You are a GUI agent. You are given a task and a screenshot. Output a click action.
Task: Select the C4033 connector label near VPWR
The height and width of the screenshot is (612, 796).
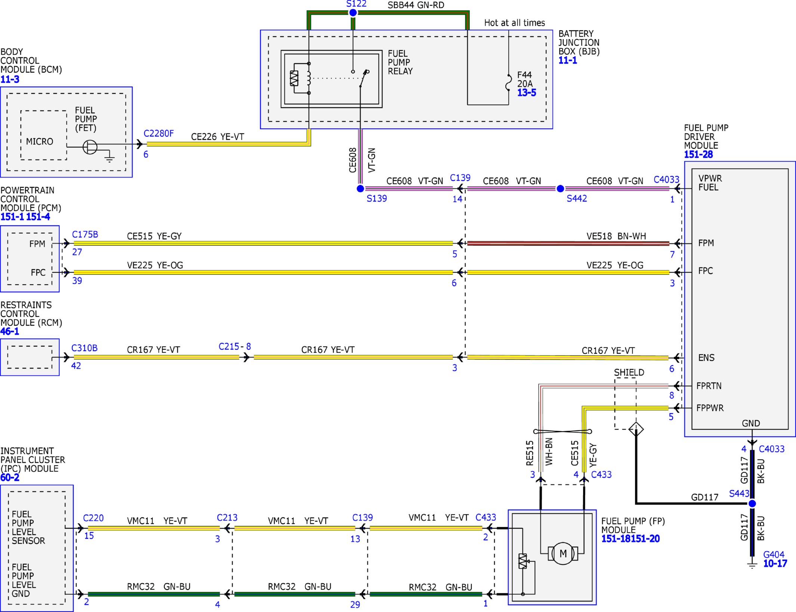pos(666,179)
